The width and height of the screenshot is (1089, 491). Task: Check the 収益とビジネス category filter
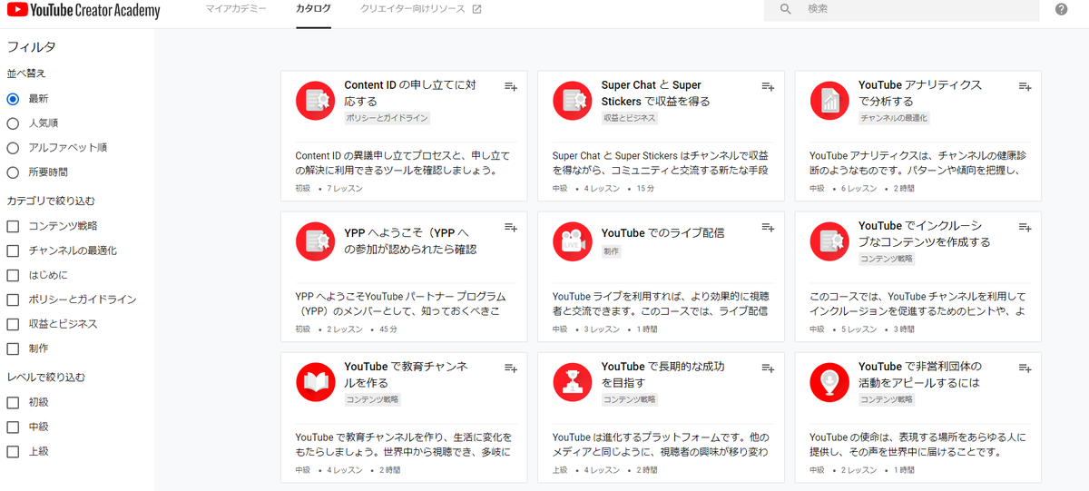coord(13,324)
